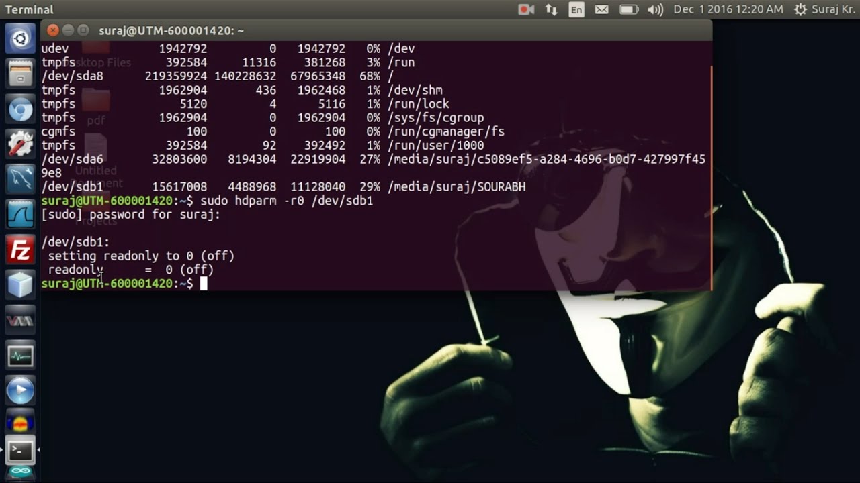The image size is (860, 483).
Task: Open System Settings wrench icon in dock
Action: click(x=20, y=144)
